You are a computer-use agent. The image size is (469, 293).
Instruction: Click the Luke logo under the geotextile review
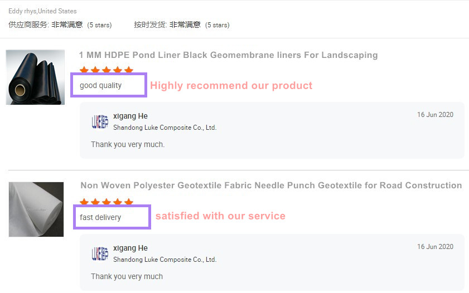100,254
